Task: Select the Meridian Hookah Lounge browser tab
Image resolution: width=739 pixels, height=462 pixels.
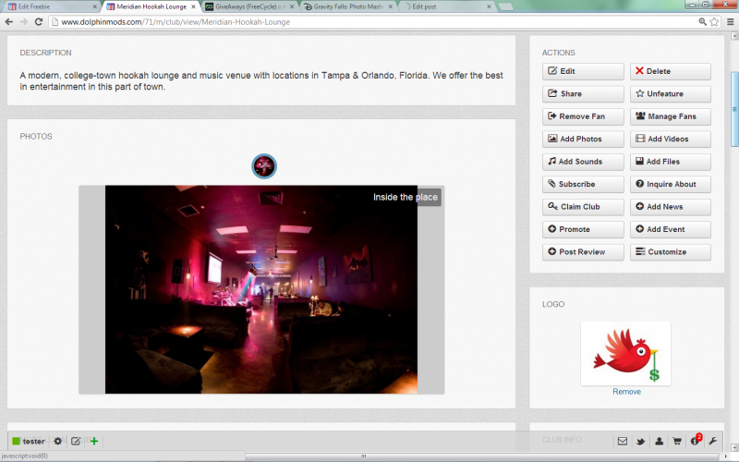Action: (x=151, y=6)
